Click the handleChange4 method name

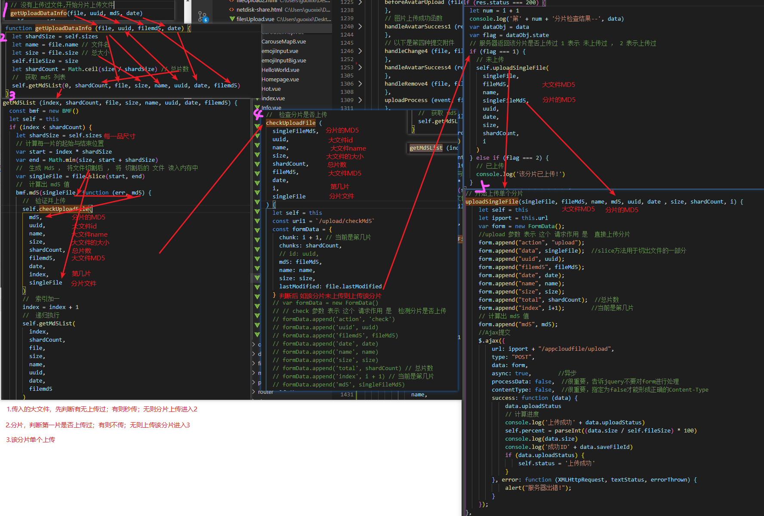click(x=406, y=51)
